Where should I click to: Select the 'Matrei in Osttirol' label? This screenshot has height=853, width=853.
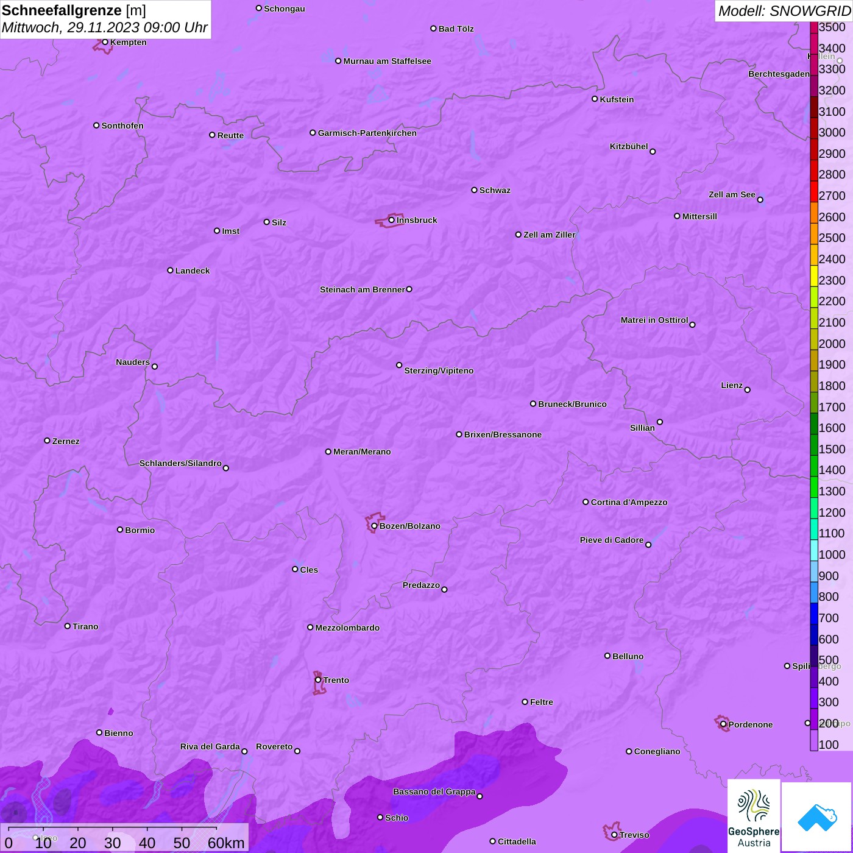click(x=654, y=320)
